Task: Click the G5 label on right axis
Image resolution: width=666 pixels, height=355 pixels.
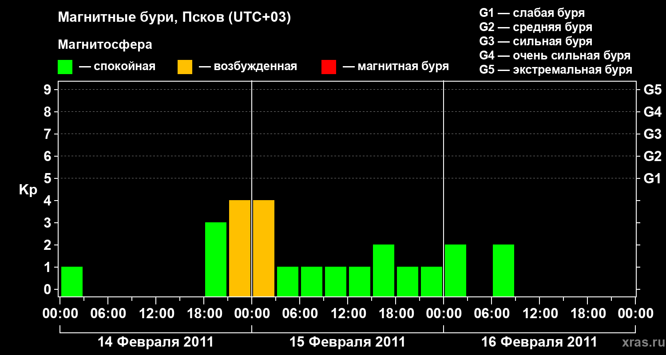Action: click(652, 90)
